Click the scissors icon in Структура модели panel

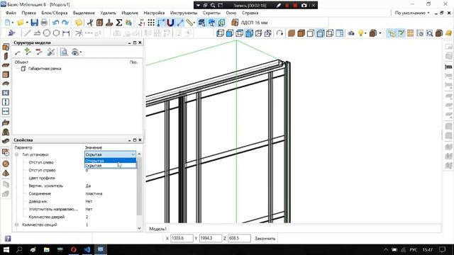pyautogui.click(x=51, y=52)
